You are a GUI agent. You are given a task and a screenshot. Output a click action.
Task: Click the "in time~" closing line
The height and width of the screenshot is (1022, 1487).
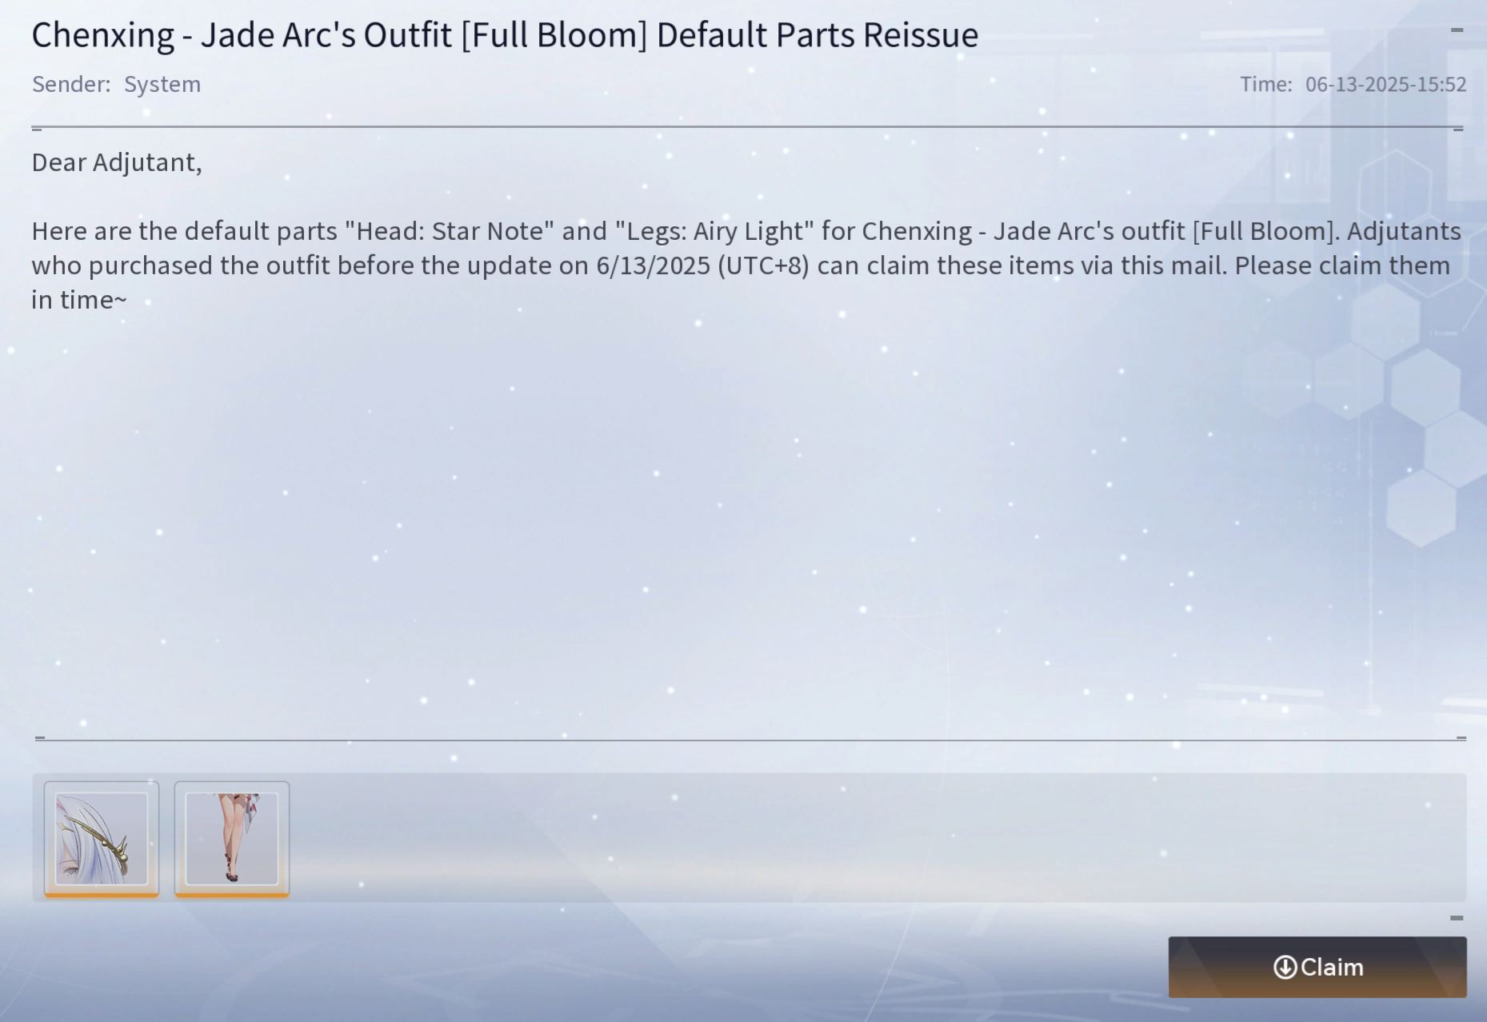[x=79, y=300]
